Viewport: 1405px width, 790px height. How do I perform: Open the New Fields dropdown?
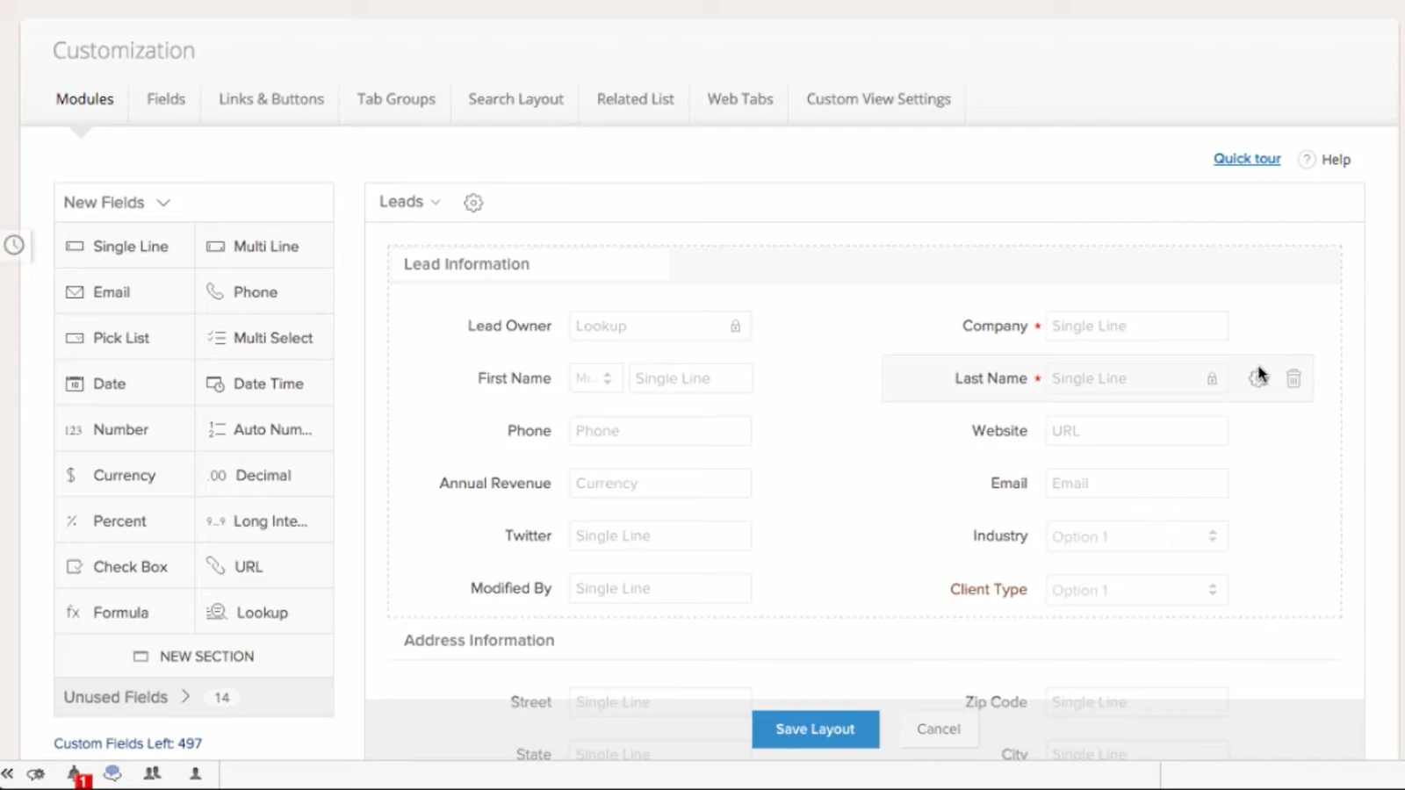pyautogui.click(x=117, y=203)
